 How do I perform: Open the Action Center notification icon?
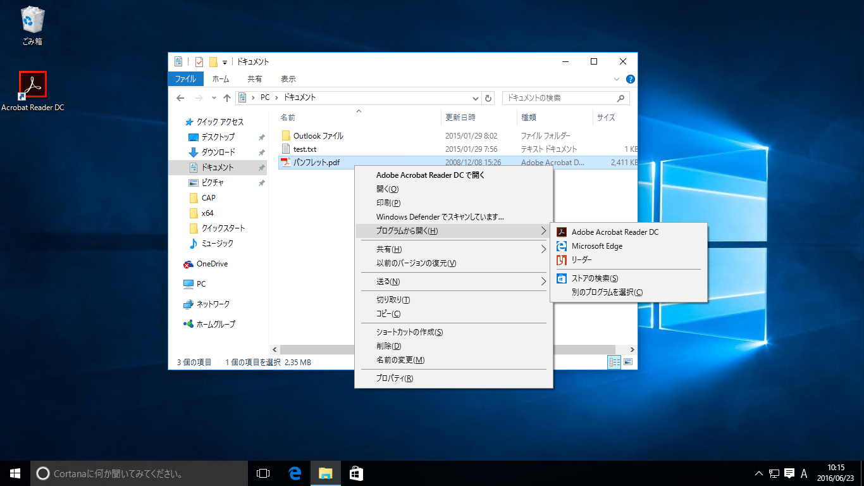point(789,473)
